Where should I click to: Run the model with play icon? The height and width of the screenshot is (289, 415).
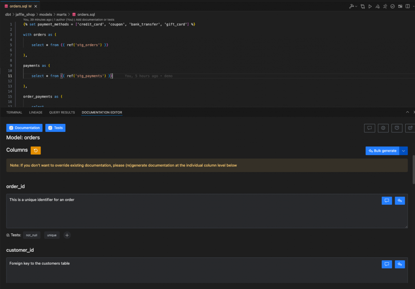click(x=370, y=6)
